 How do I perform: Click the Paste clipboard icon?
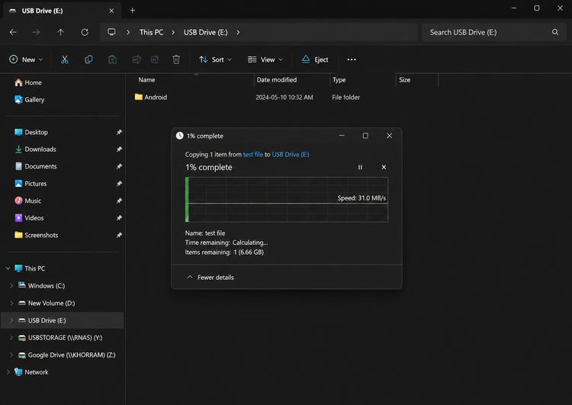point(112,59)
